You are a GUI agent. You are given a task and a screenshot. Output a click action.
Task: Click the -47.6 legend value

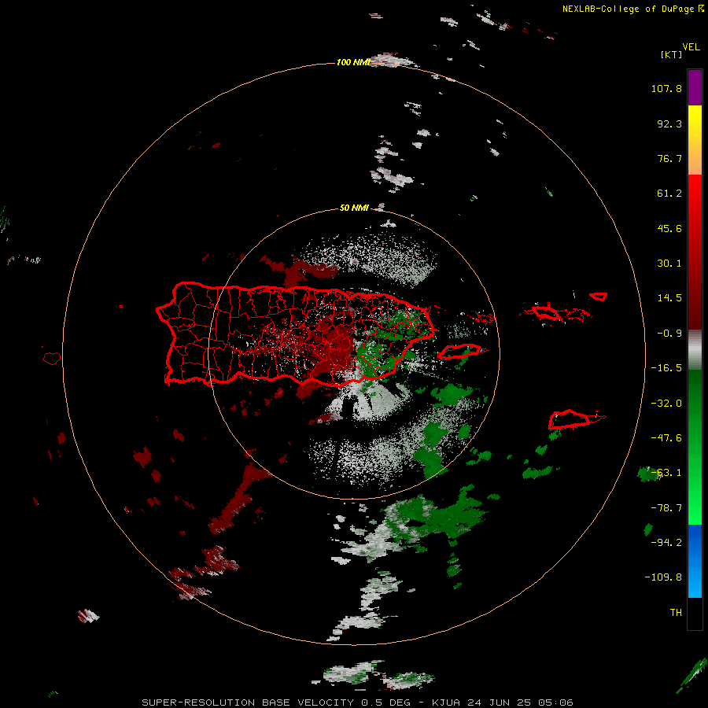click(666, 438)
